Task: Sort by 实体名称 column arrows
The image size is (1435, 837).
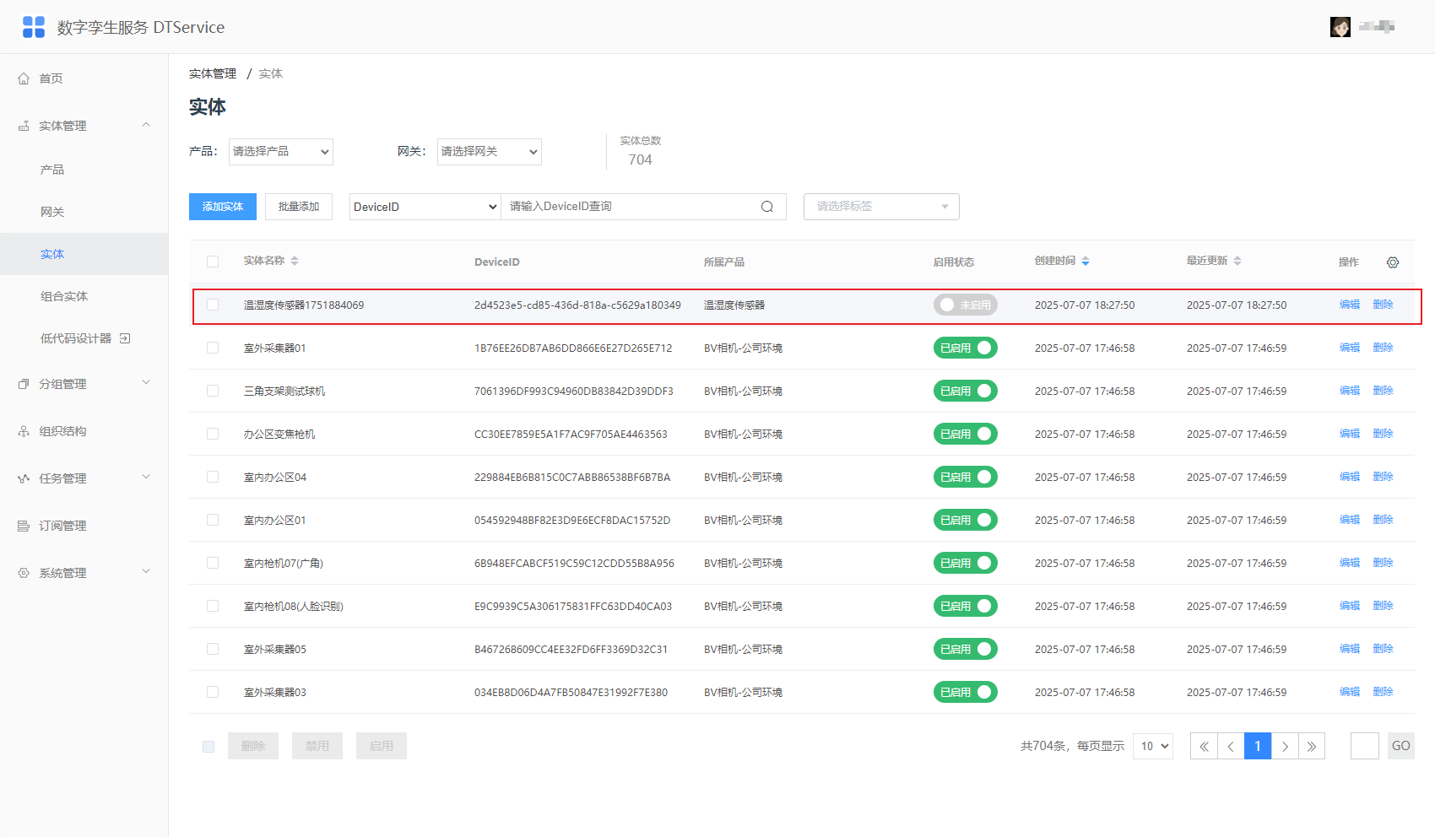Action: (295, 262)
